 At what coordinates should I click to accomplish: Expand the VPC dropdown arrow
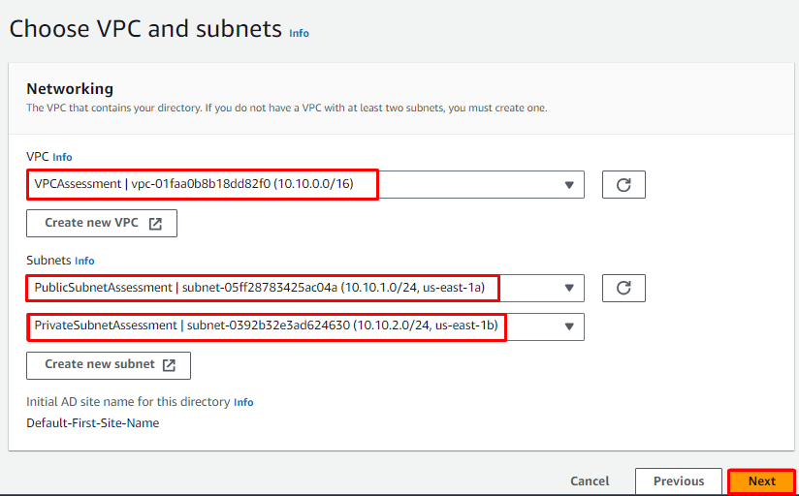click(568, 185)
